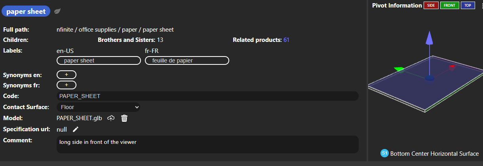Edit the fr-FR label feuille de papier
483x166 pixels.
tap(187, 60)
